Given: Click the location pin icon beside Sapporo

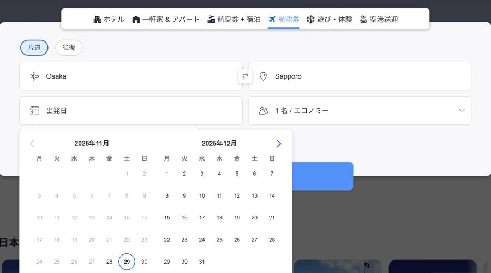Looking at the screenshot, I should tap(263, 76).
